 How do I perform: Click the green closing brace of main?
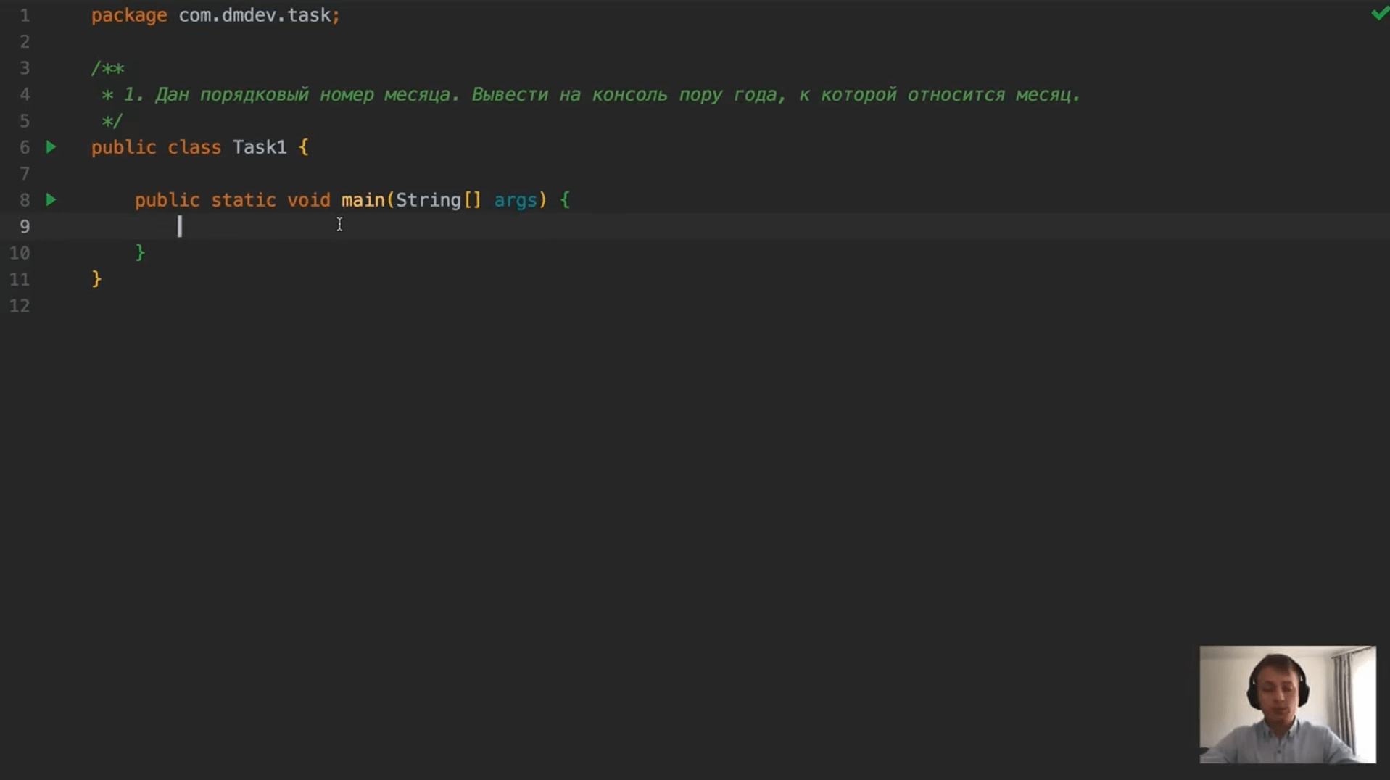click(x=140, y=252)
